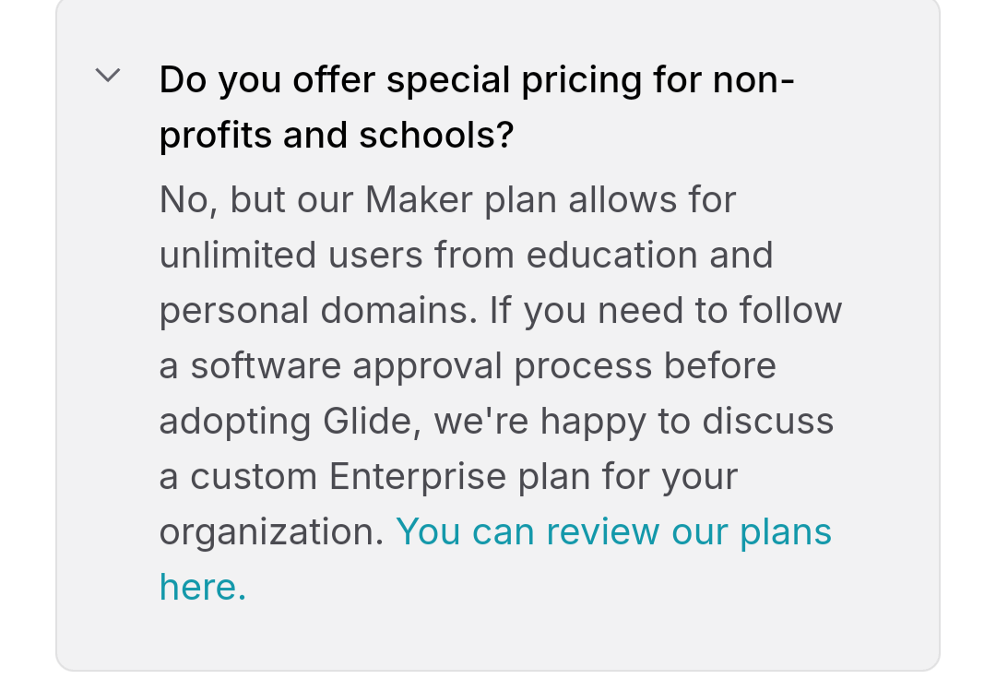996x679 pixels.
Task: Click the 'personal domains' text
Action: click(x=317, y=311)
